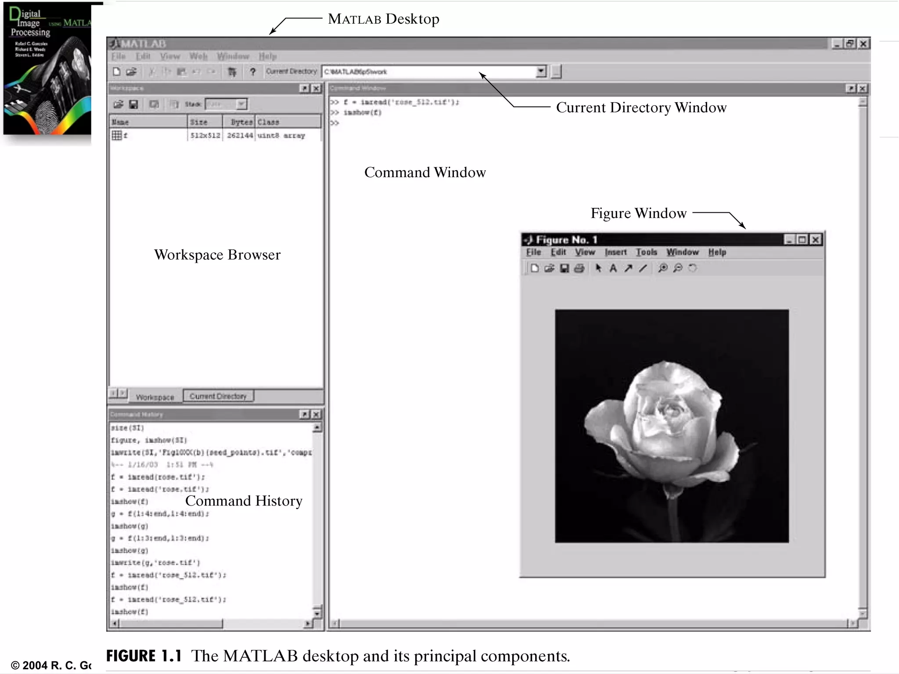Select the Edit Plot arrow tool

tap(598, 268)
